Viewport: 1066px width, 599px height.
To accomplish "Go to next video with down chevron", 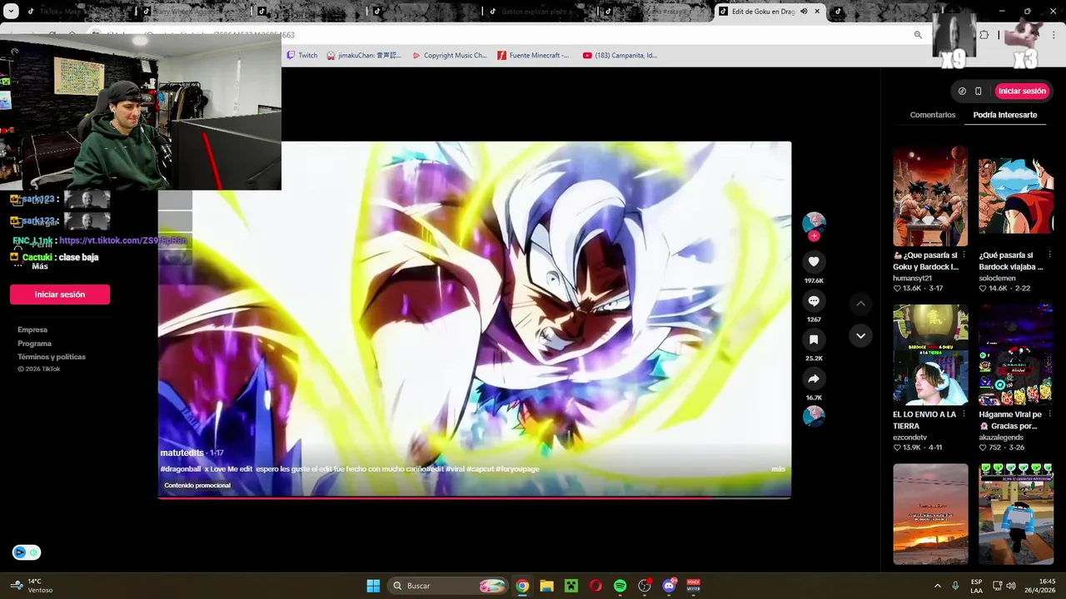I will click(860, 336).
